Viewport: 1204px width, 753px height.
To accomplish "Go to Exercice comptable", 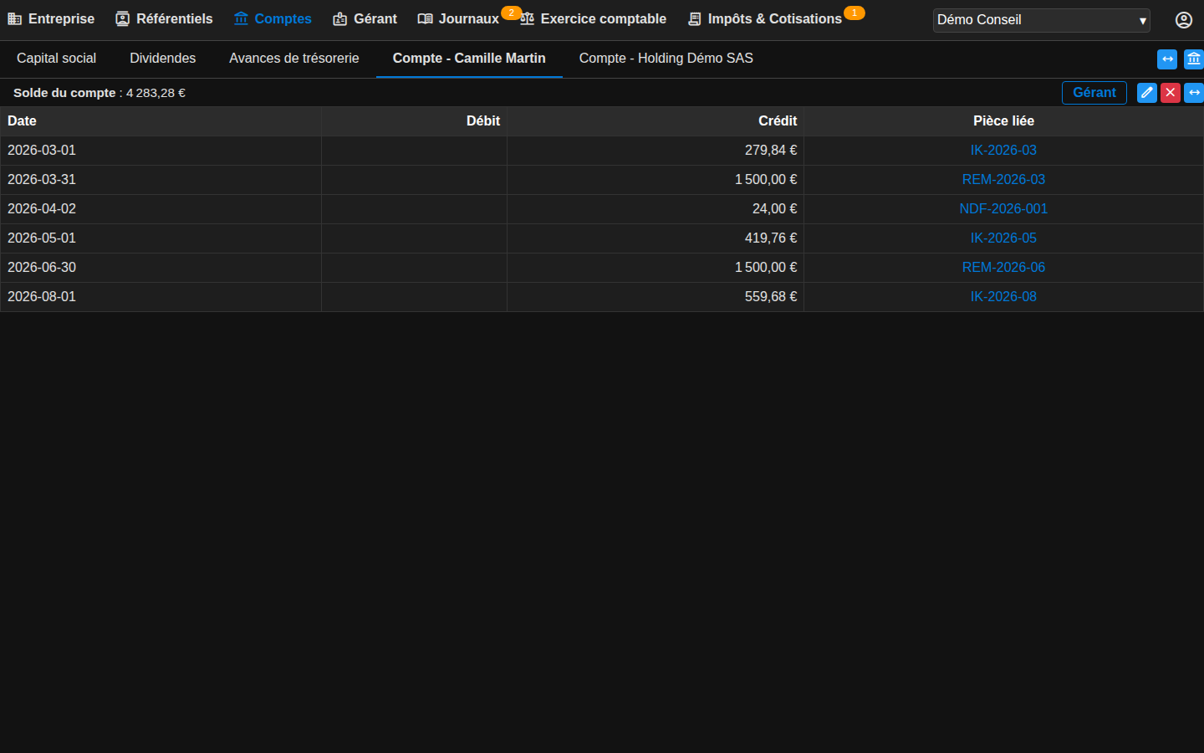I will 593,19.
